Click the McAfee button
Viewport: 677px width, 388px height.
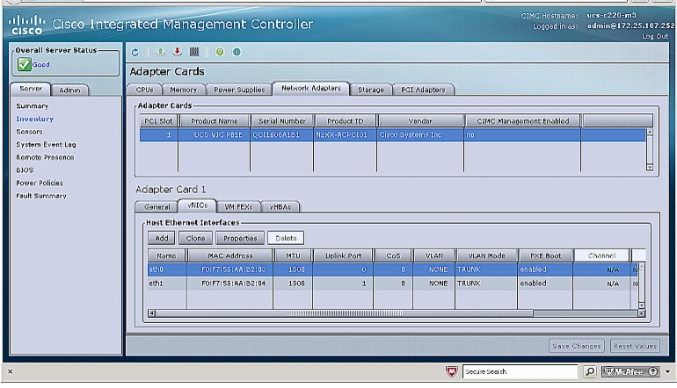click(630, 371)
